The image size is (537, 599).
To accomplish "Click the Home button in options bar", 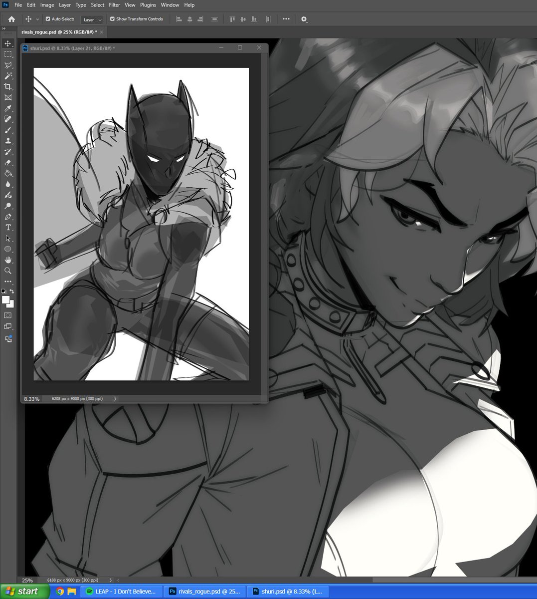I will 11,19.
